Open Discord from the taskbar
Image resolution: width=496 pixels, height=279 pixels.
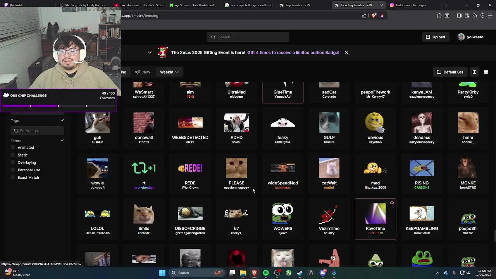[x=323, y=273]
